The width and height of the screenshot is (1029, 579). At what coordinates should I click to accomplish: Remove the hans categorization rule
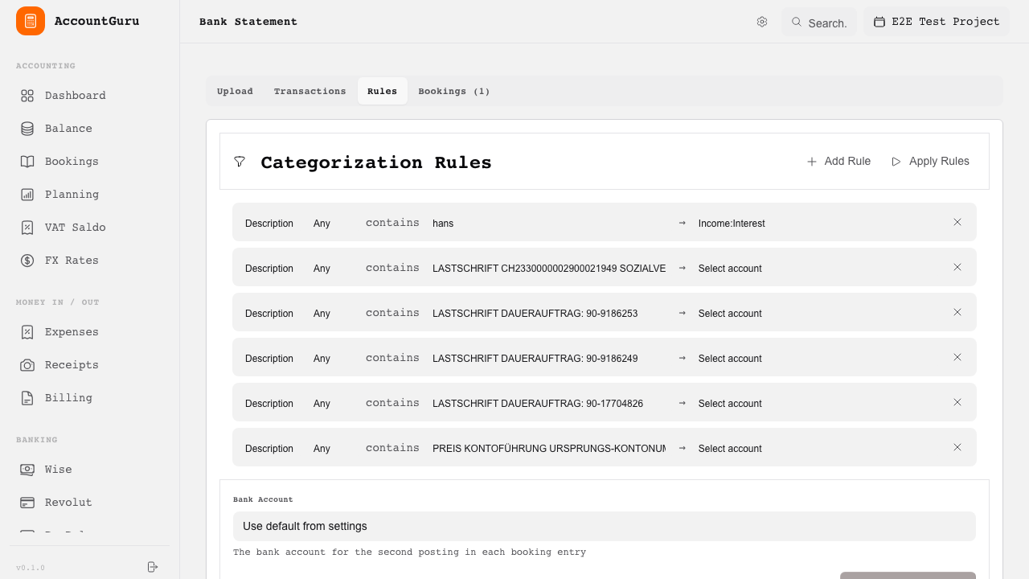[x=957, y=222]
